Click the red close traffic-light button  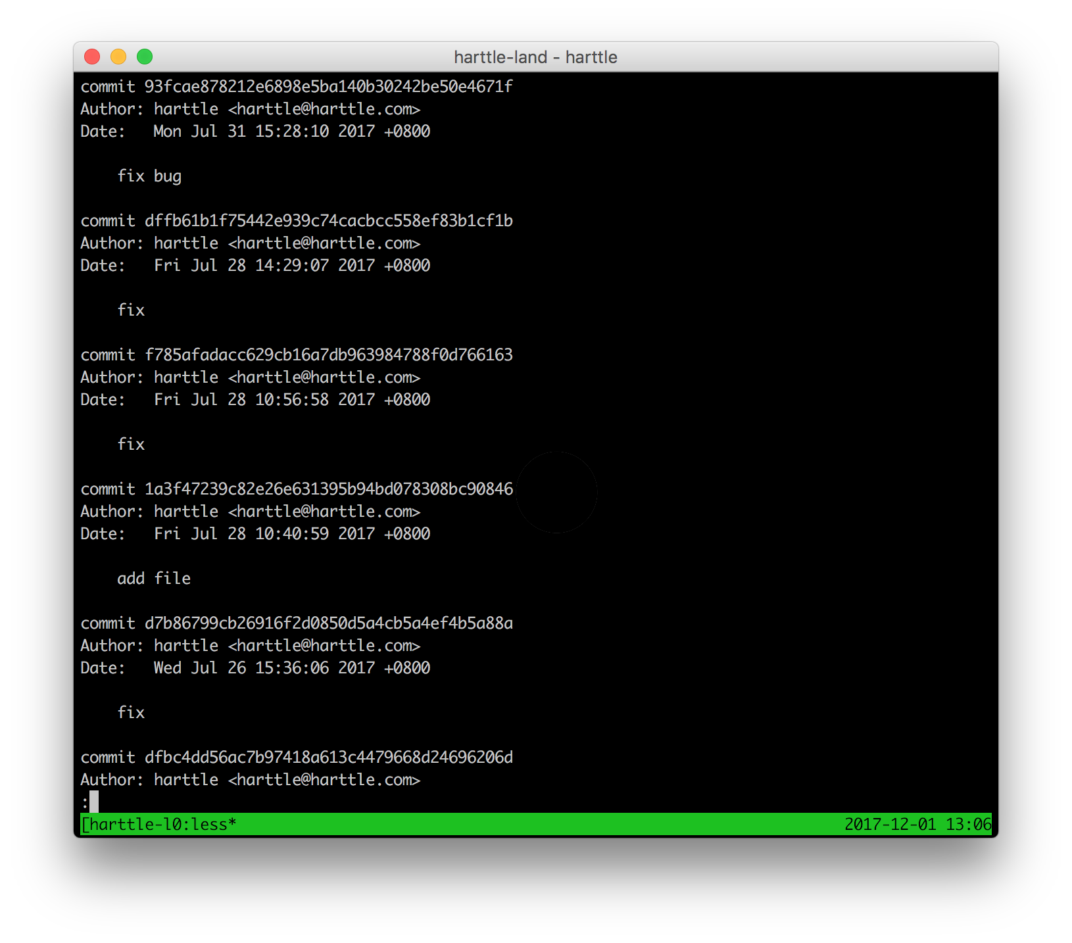click(91, 57)
